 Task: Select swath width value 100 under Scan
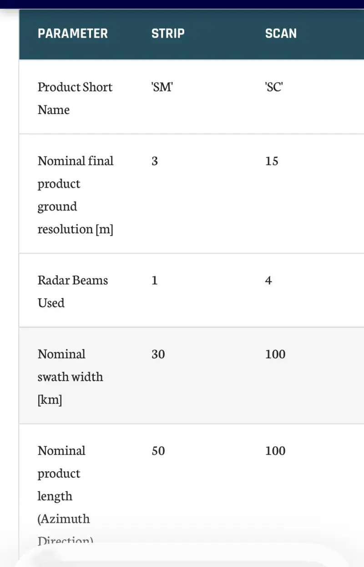[275, 354]
